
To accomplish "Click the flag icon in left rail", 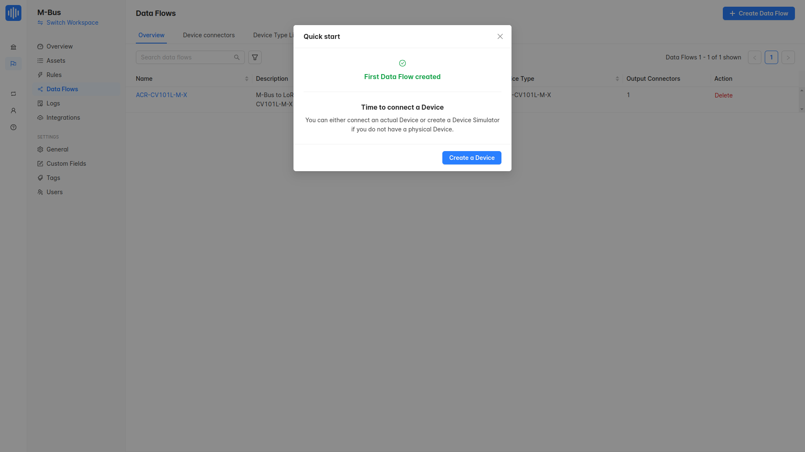I will [13, 64].
